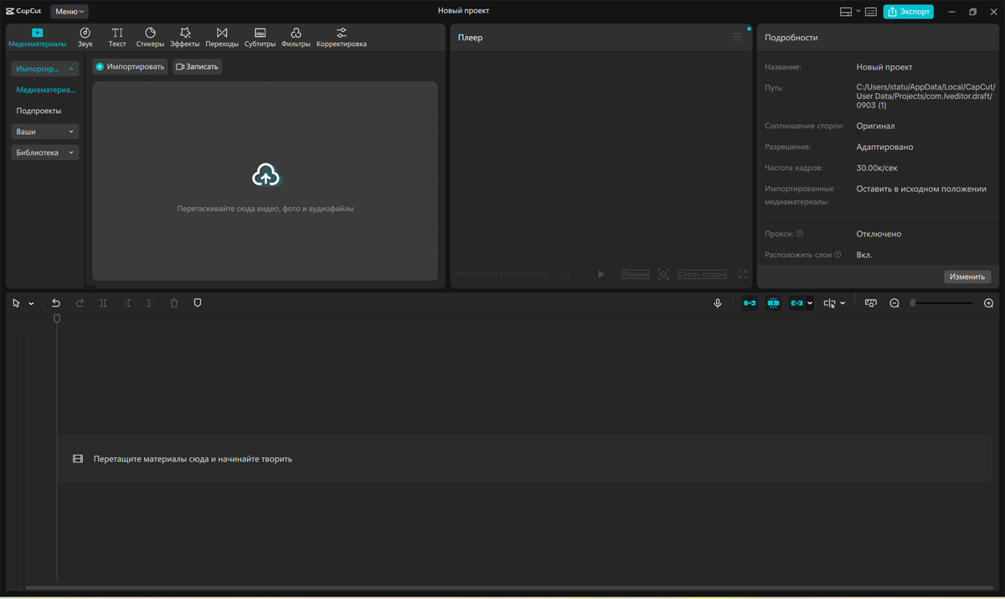Click the delete left trim icon
1005x599 pixels.
point(126,303)
